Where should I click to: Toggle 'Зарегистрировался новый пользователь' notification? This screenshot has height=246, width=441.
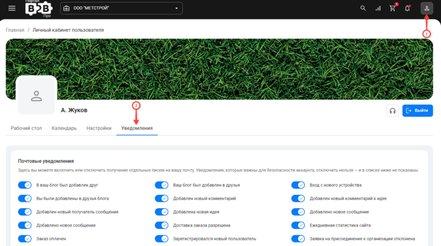pyautogui.click(x=161, y=238)
